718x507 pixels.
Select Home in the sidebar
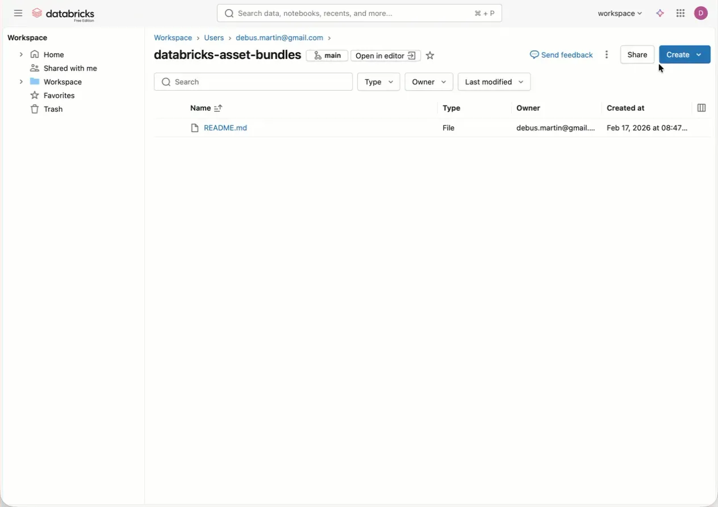pyautogui.click(x=54, y=54)
